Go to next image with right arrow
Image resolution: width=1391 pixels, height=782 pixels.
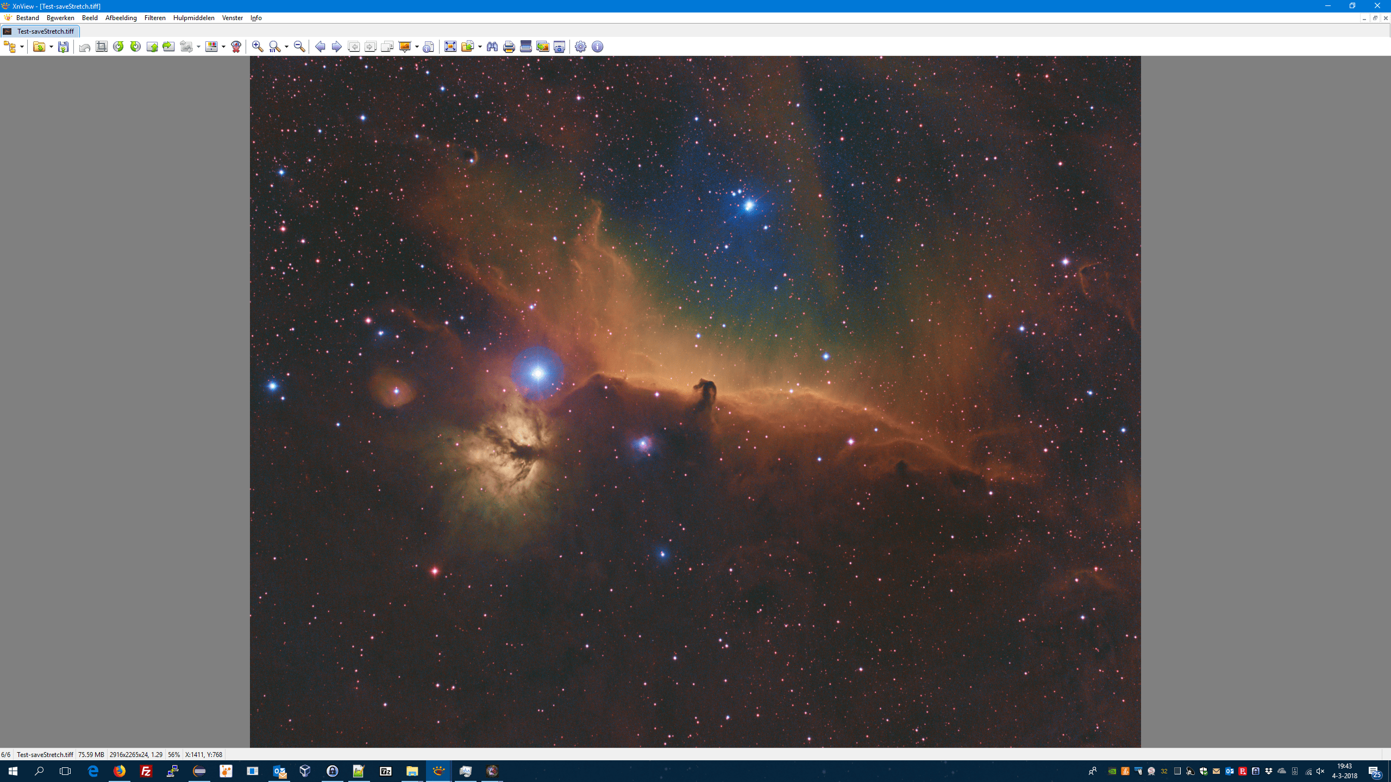point(336,47)
